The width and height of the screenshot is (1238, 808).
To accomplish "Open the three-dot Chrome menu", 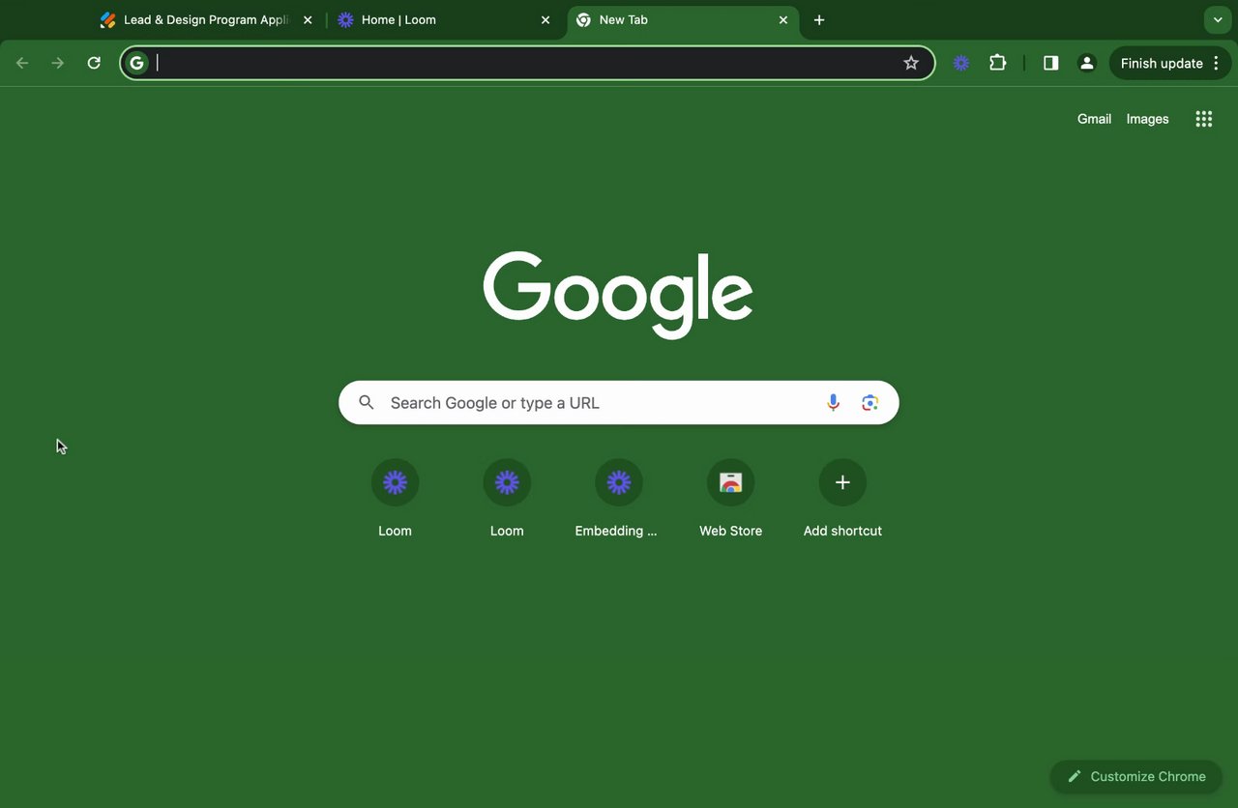I will pos(1217,63).
